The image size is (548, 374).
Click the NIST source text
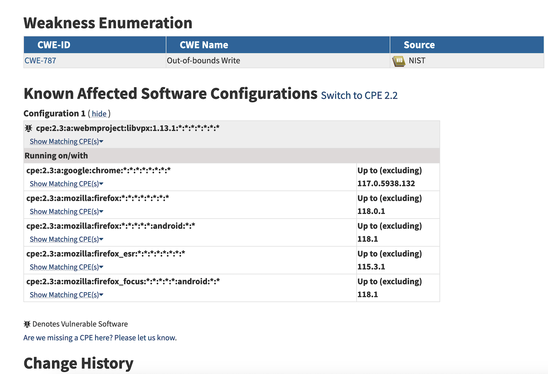point(417,61)
